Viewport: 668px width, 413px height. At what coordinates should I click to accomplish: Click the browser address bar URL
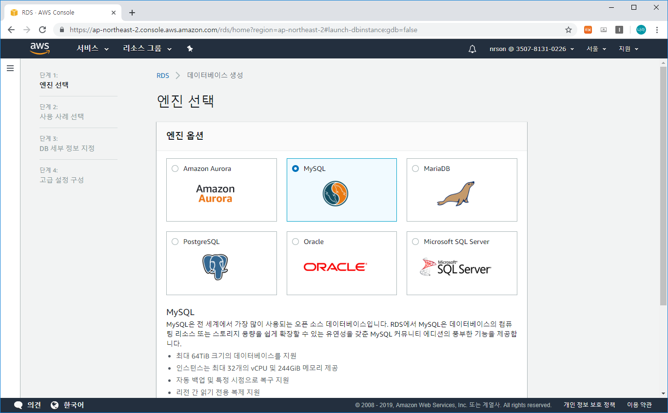pos(243,30)
